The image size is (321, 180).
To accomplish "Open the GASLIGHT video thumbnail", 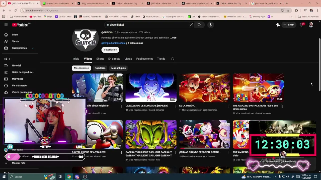I will point(151,134).
